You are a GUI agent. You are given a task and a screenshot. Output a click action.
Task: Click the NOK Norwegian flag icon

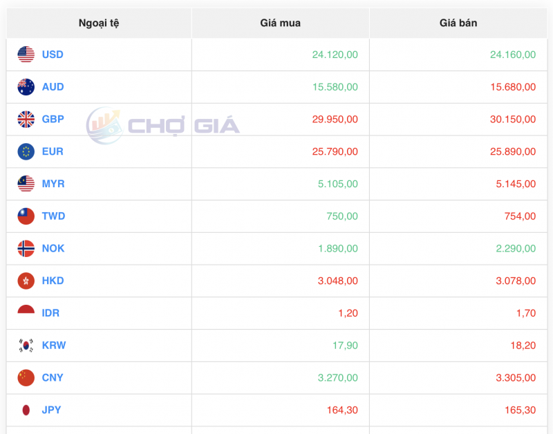pos(26,248)
